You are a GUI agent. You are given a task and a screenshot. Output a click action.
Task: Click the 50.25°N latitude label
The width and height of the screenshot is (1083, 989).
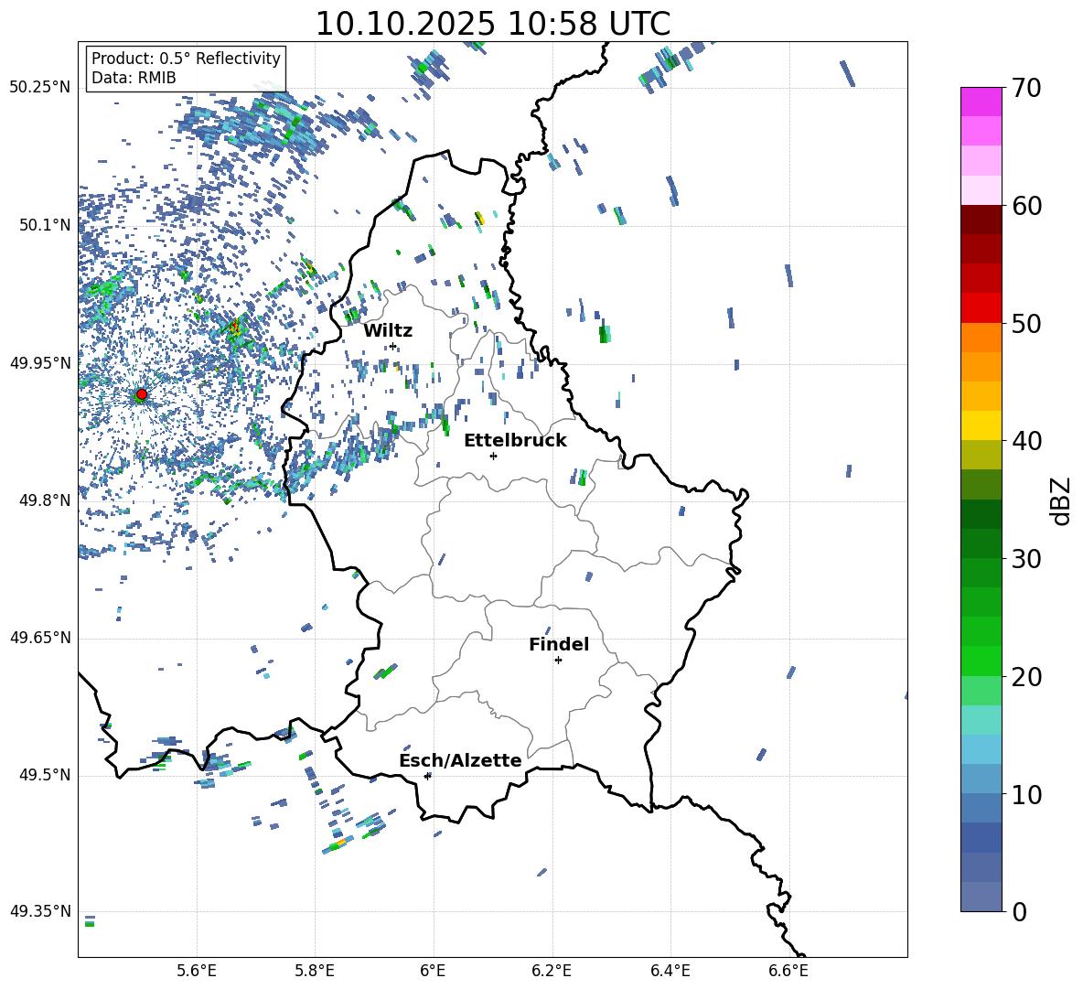[40, 88]
